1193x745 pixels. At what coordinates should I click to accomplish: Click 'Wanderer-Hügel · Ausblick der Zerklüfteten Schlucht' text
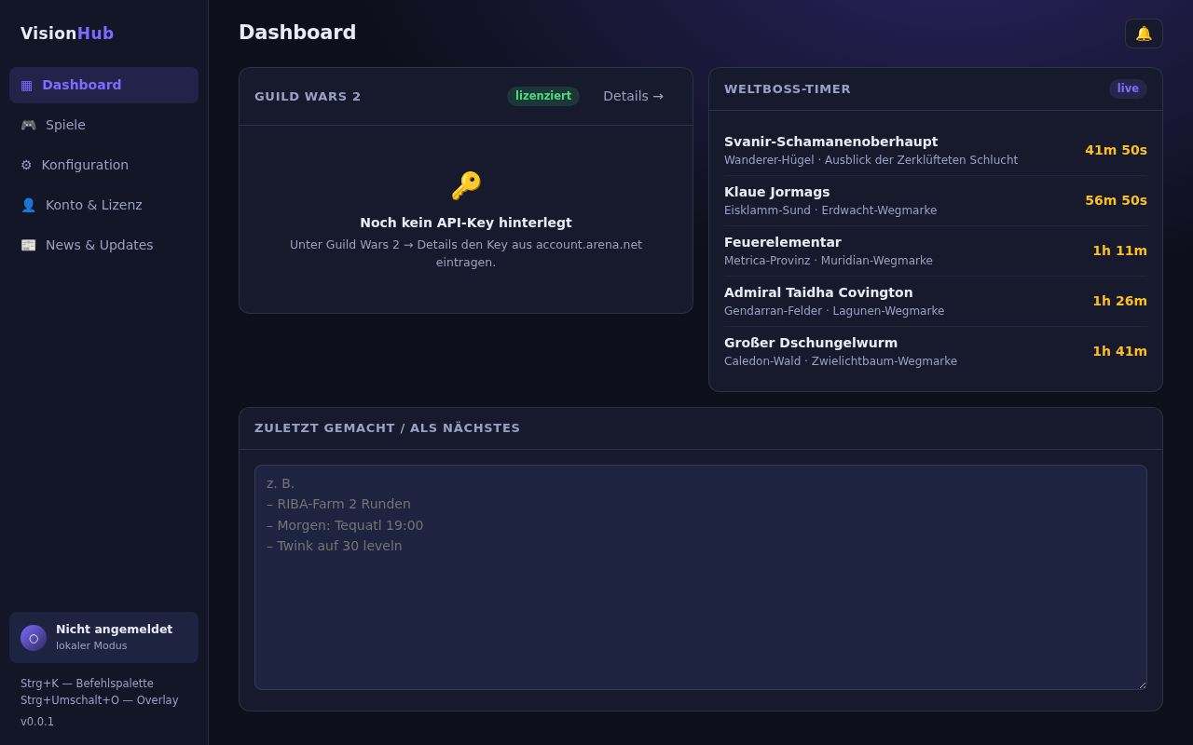point(871,160)
